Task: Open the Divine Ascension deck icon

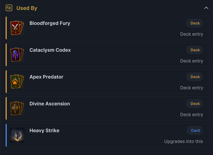Action: [x=17, y=108]
